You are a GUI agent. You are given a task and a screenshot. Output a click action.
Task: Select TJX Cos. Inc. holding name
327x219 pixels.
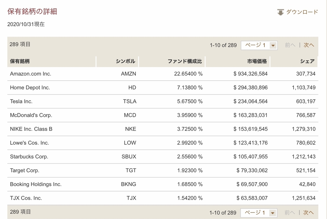tap(26, 198)
